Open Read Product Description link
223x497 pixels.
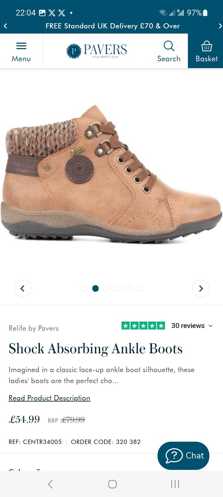pos(49,398)
